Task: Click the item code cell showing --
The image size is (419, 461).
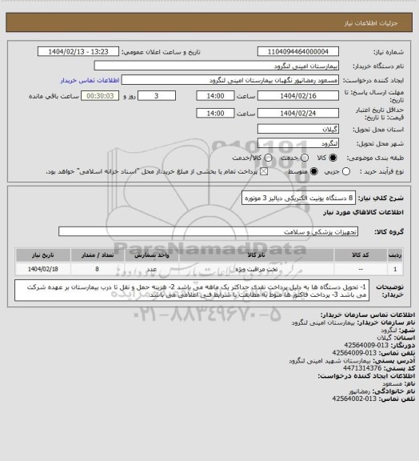Action: click(361, 269)
